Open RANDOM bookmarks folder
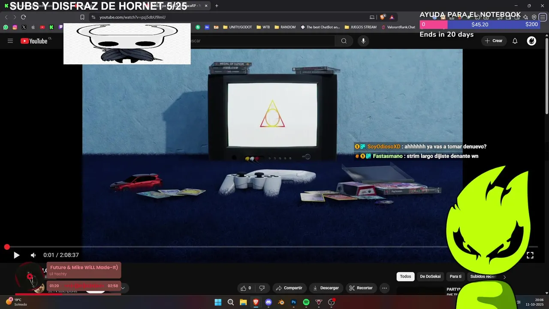 [x=285, y=27]
